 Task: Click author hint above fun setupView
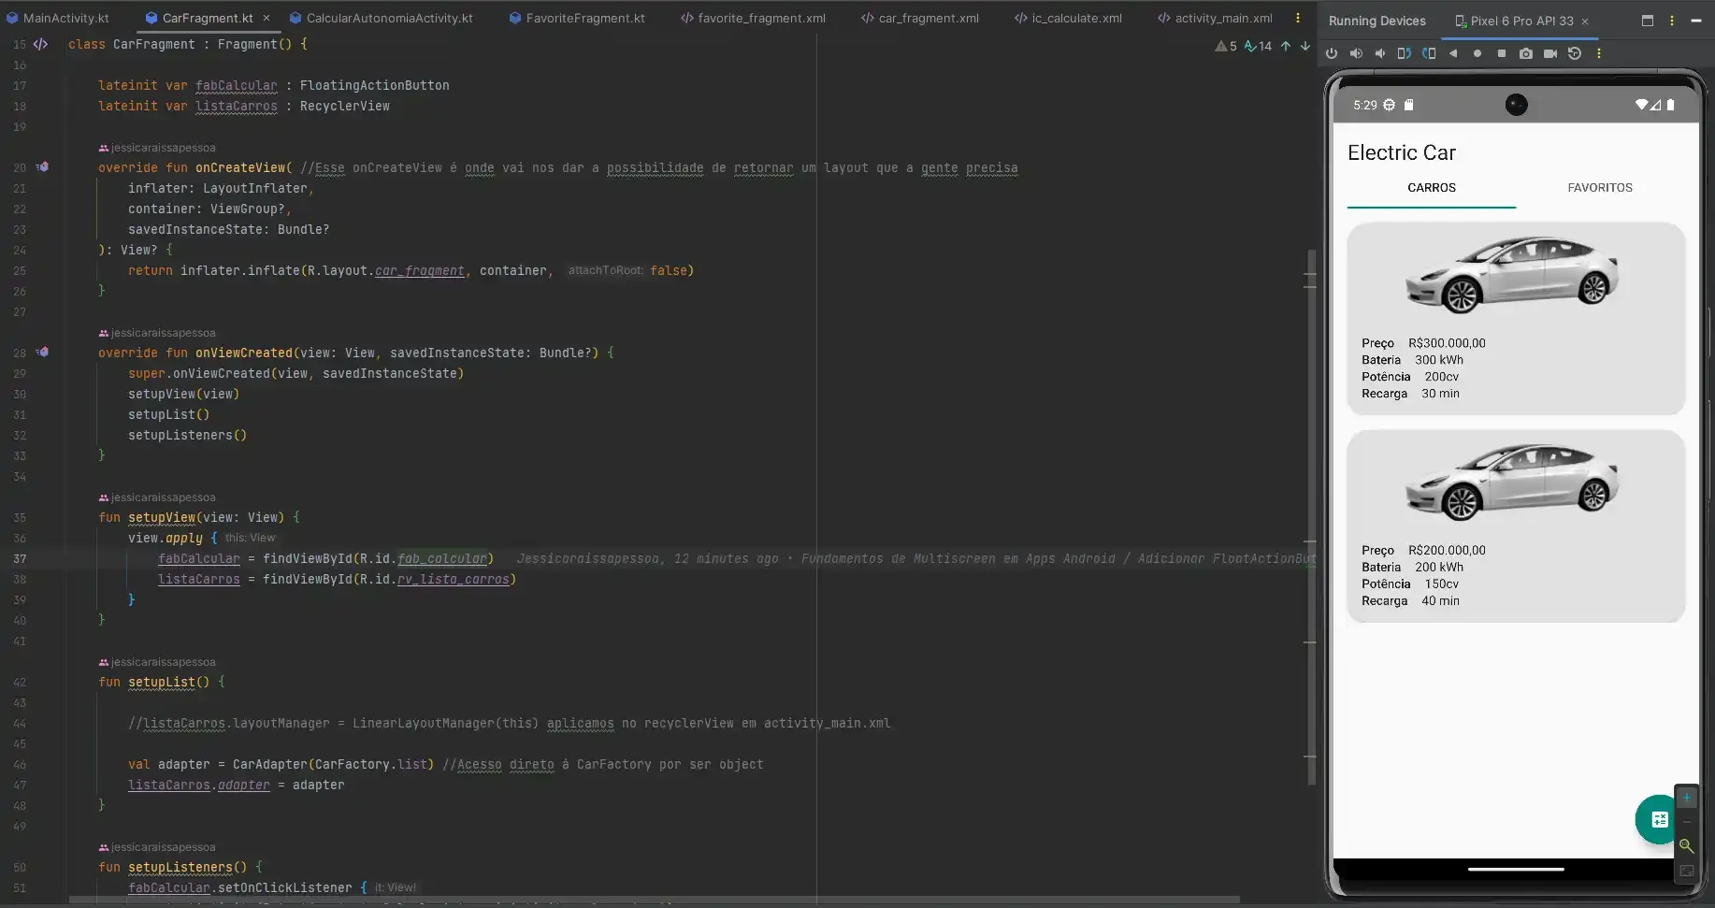(157, 497)
